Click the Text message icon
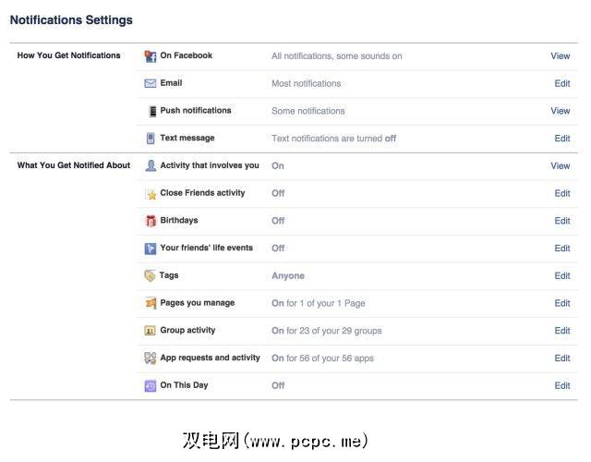Viewport: 591px width, 462px height. click(x=151, y=139)
